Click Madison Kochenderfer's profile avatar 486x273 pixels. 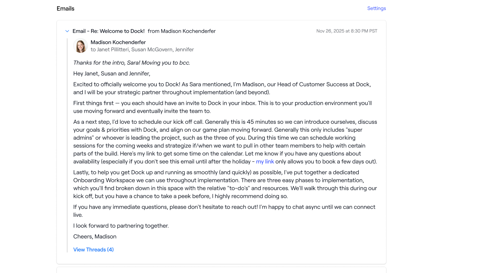[80, 46]
